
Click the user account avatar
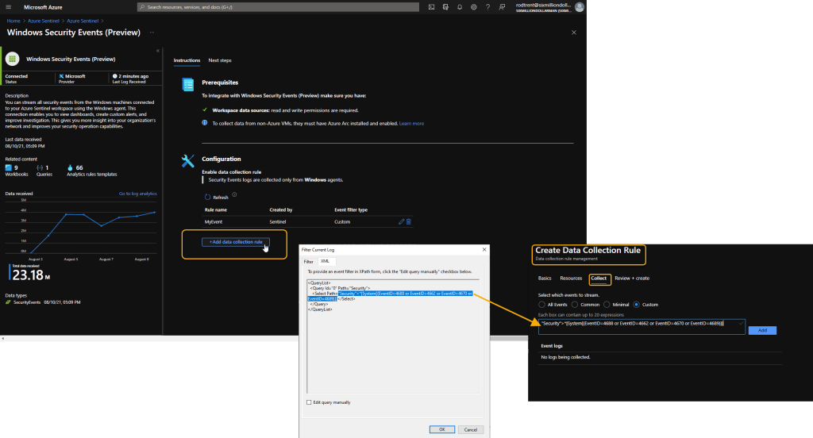(x=580, y=6)
